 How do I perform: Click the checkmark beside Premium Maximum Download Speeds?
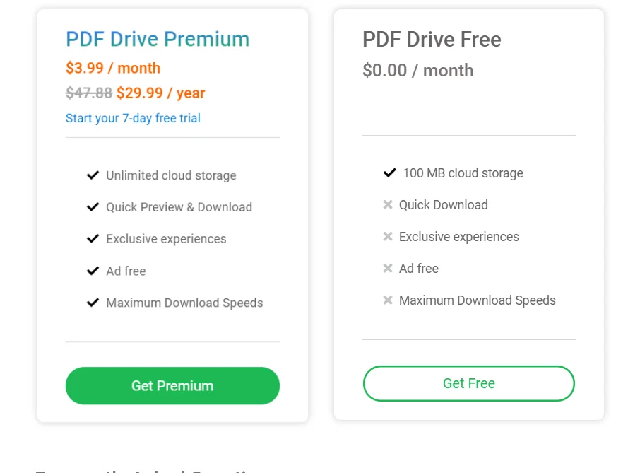tap(93, 303)
